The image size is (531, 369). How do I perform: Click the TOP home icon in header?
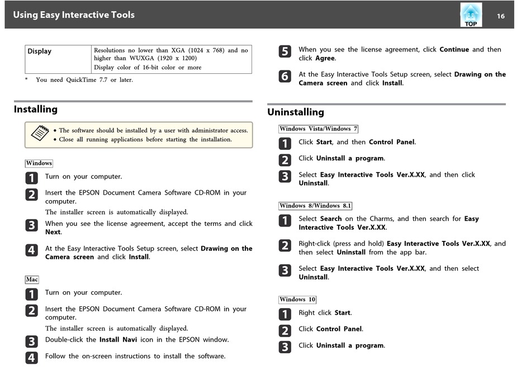(x=471, y=15)
